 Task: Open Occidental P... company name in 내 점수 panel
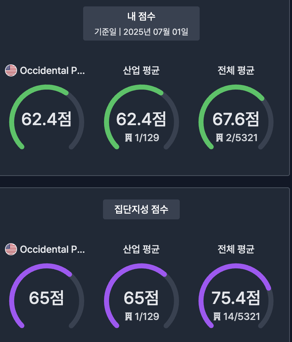point(53,70)
